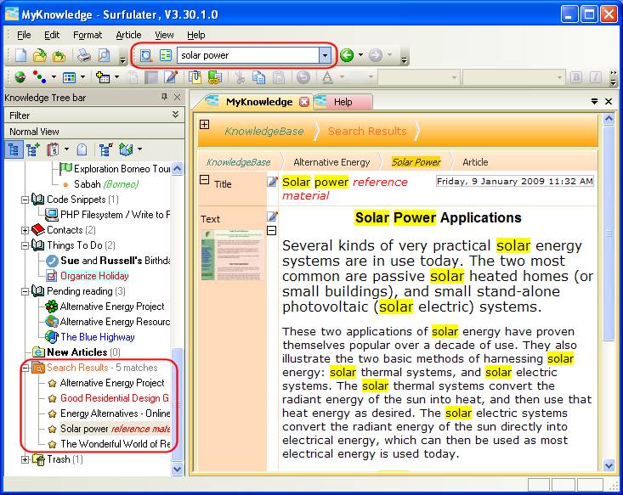The height and width of the screenshot is (495, 623).
Task: Click the article page thumbnail preview
Action: (x=232, y=256)
